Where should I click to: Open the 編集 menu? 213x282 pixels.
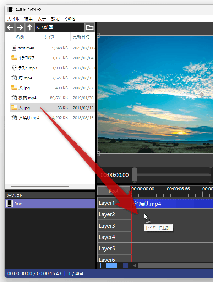[x=28, y=19]
